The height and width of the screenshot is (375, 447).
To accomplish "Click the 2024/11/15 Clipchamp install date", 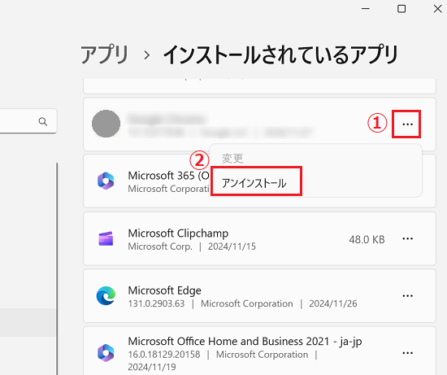I will pos(232,246).
